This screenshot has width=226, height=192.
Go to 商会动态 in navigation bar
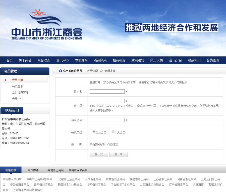click(44, 60)
